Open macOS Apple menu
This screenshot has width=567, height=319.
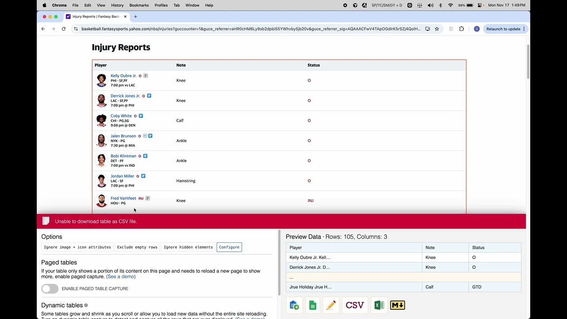(x=44, y=5)
